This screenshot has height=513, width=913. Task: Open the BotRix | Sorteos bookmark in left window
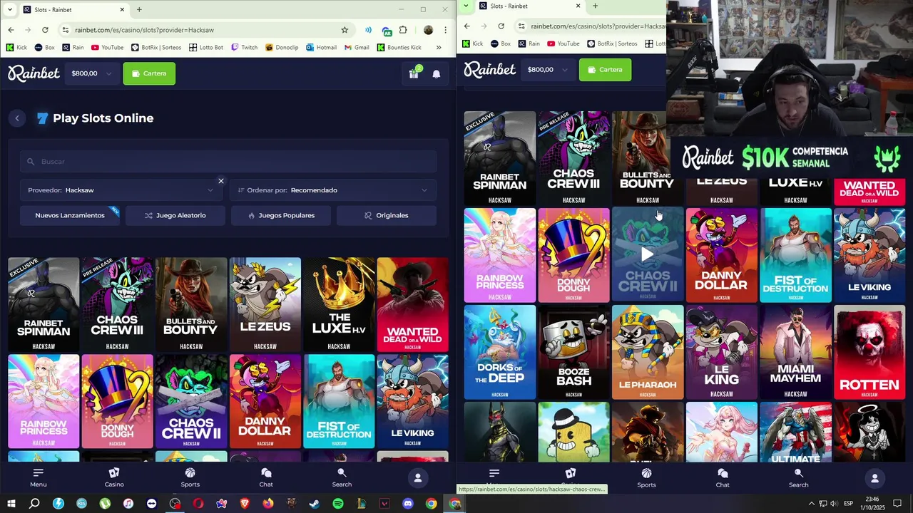pyautogui.click(x=155, y=48)
